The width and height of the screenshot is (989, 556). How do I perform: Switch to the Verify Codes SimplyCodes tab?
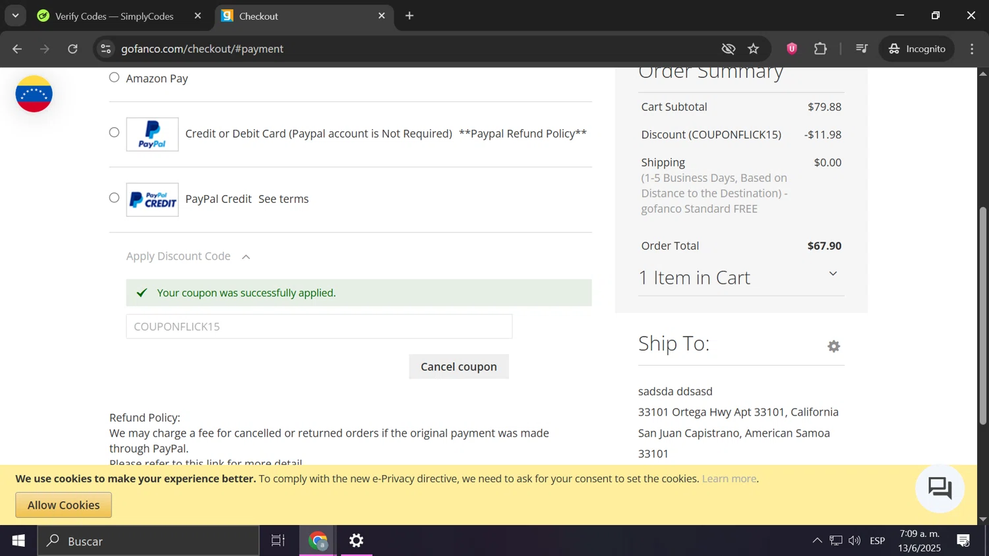tap(115, 16)
